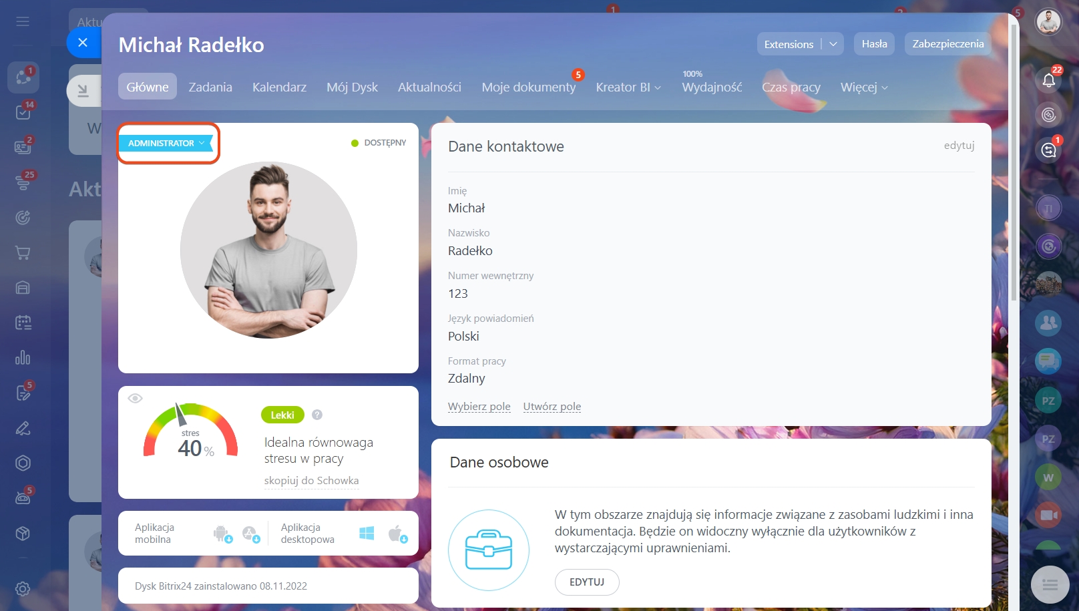Click the stress level gauge meter

click(190, 431)
